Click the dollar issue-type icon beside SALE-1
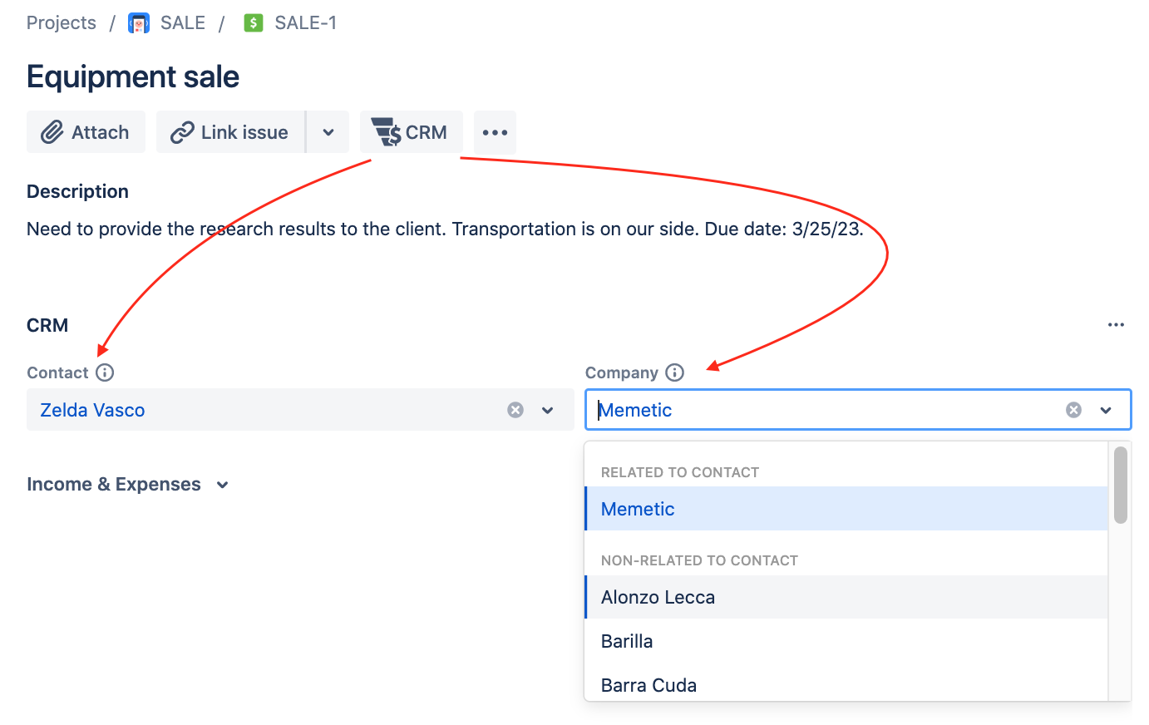 point(254,22)
